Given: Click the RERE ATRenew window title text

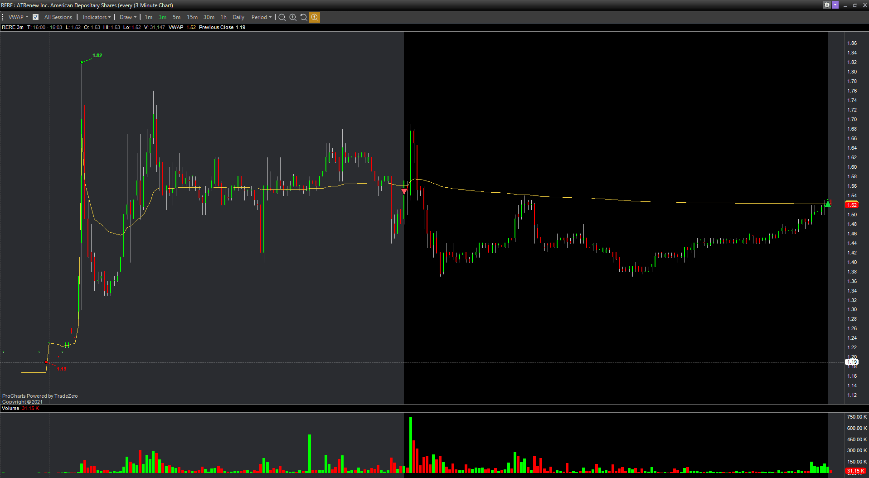Looking at the screenshot, I should pyautogui.click(x=87, y=5).
